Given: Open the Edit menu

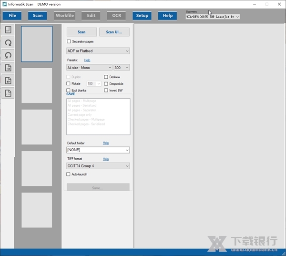Looking at the screenshot, I should click(91, 16).
